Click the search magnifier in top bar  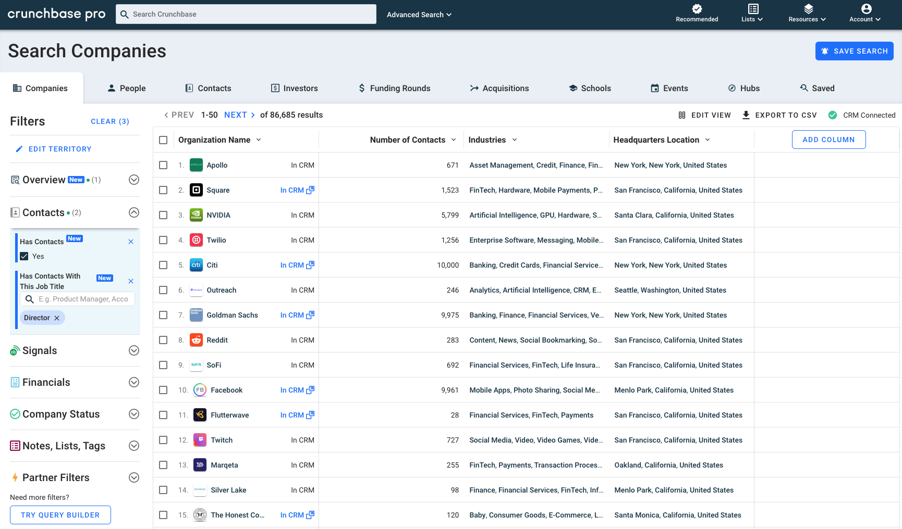coord(125,15)
